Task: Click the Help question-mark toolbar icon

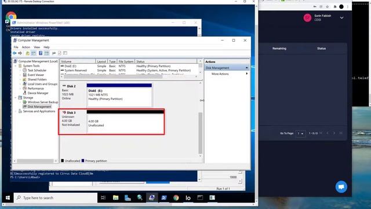Action: pos(41,53)
